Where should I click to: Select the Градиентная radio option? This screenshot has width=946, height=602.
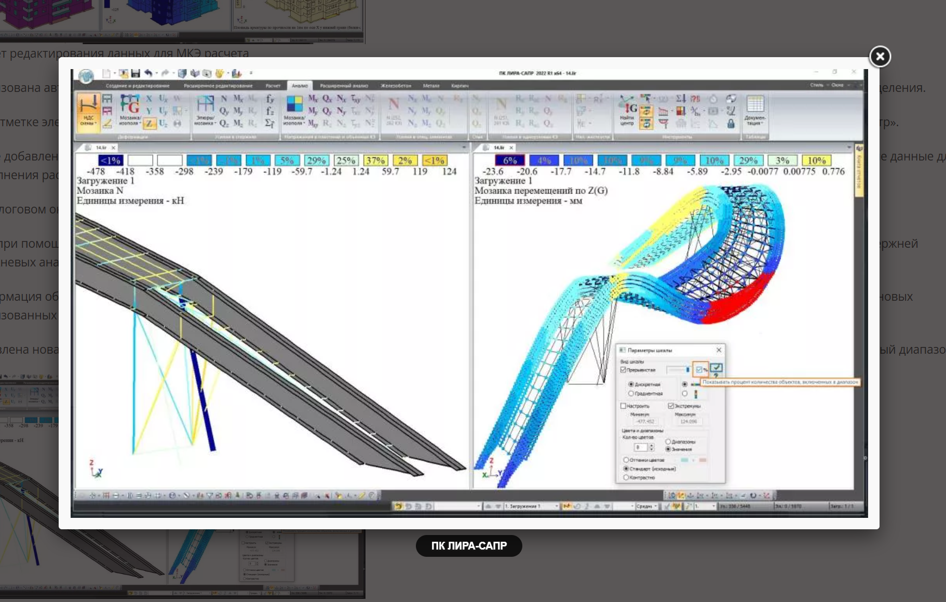tap(631, 394)
